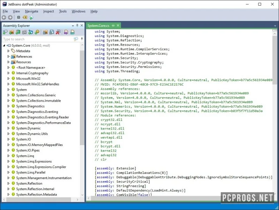279x210 pixels.
Task: Click the Assembly Explorer vertical scrollbar
Action: (x=82, y=98)
